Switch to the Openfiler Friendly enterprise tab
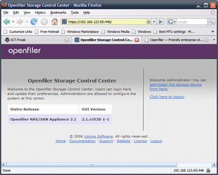 coord(176,40)
